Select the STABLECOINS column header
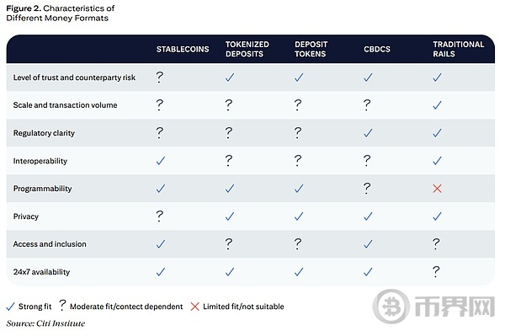Image resolution: width=505 pixels, height=336 pixels. (x=183, y=50)
